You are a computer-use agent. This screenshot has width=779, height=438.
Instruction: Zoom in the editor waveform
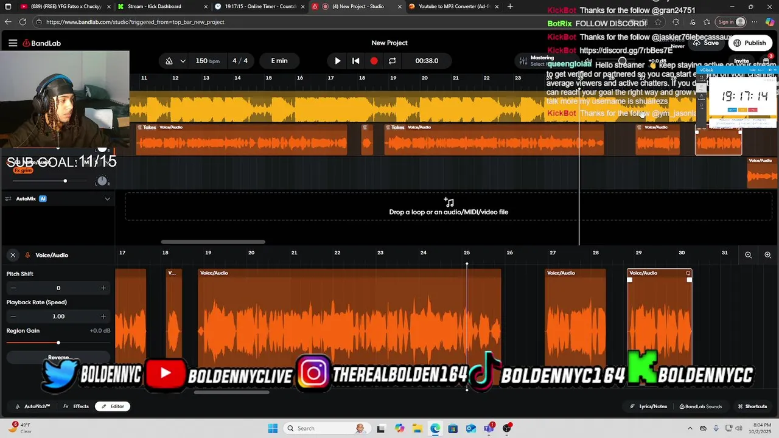[x=768, y=255]
